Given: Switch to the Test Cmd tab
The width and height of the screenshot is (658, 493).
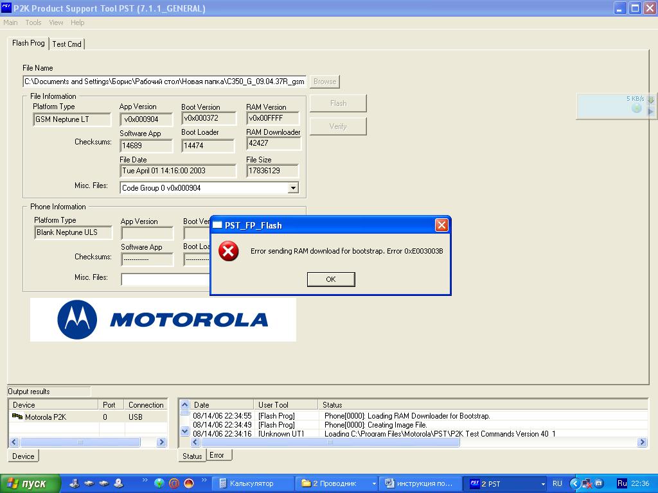Looking at the screenshot, I should pos(67,44).
